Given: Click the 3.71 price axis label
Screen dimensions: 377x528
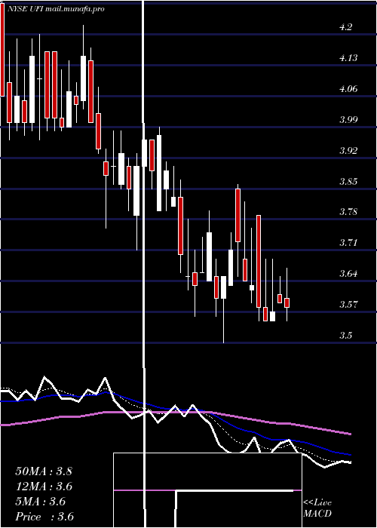Looking at the screenshot, I should 348,243.
